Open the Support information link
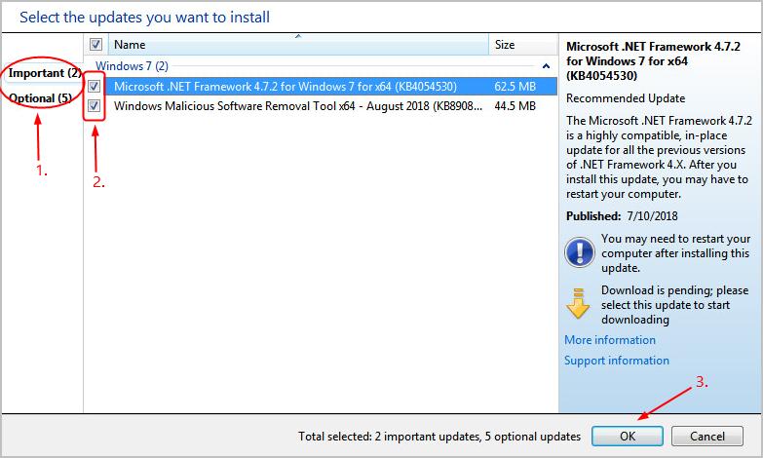 point(616,361)
